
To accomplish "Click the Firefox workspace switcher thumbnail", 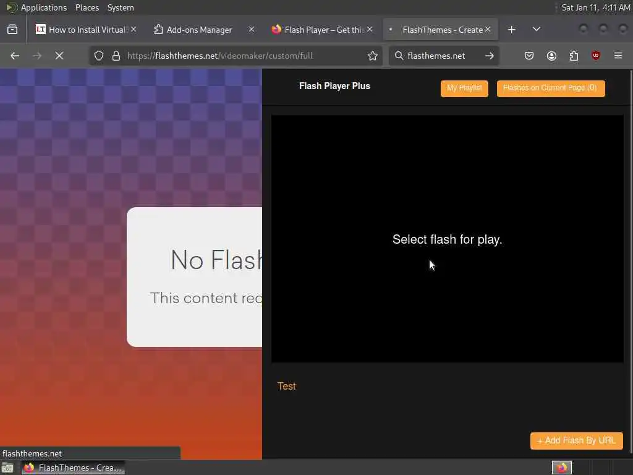I will [x=561, y=468].
